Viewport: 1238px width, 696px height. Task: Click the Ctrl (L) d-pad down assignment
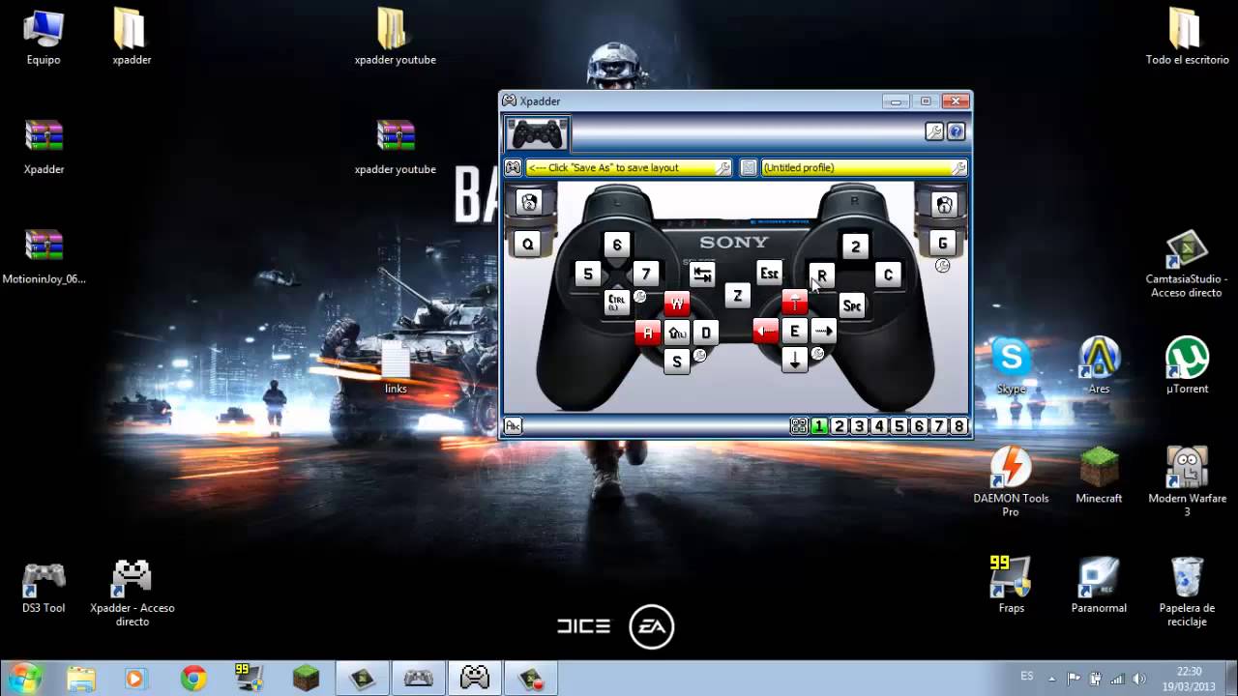pyautogui.click(x=617, y=303)
